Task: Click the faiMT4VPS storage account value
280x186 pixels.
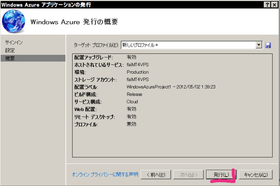Action: [x=138, y=79]
